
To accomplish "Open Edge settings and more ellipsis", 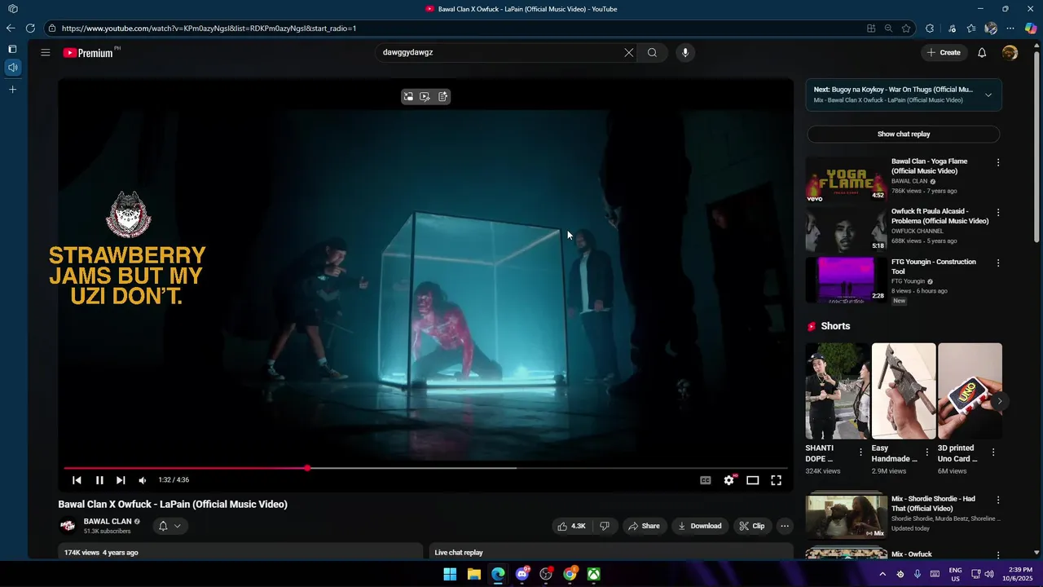I will pyautogui.click(x=1010, y=28).
